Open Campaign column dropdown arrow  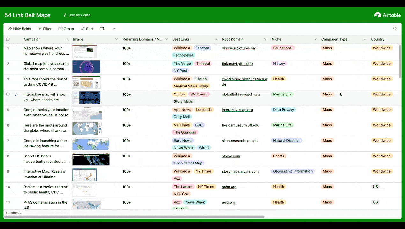point(67,39)
